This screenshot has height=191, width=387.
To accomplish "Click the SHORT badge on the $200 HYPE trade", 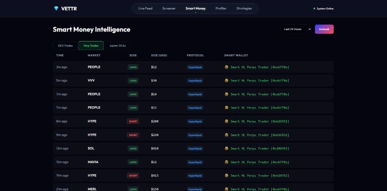I will coord(133,121).
